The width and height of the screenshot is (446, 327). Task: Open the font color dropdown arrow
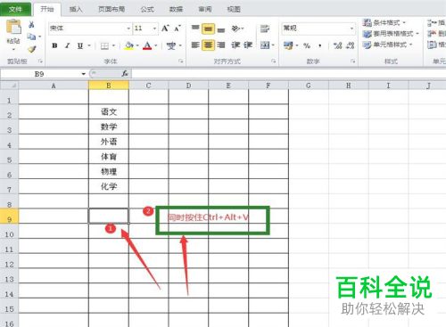point(155,45)
